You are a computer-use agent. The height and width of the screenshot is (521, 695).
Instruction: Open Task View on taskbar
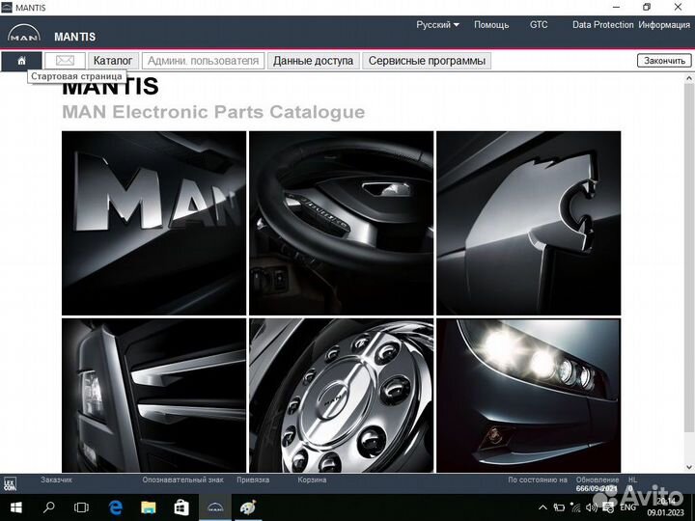click(x=81, y=507)
